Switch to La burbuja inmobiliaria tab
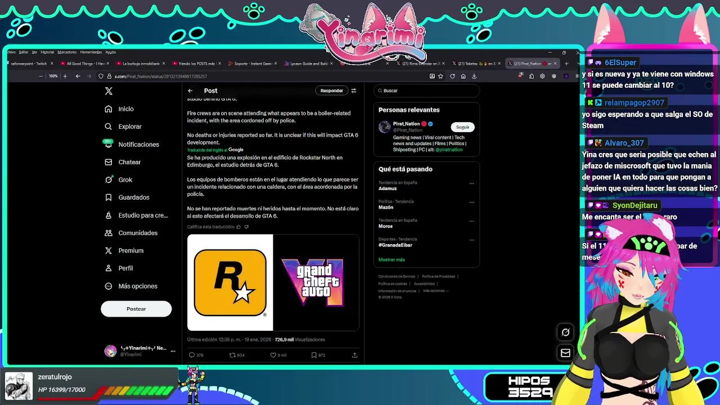This screenshot has width=720, height=405. pos(140,64)
